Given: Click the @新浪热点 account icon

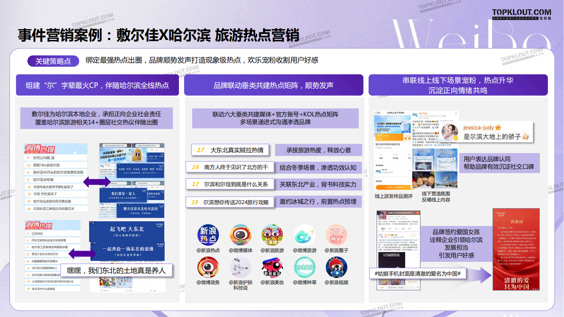Looking at the screenshot, I should pos(208,235).
